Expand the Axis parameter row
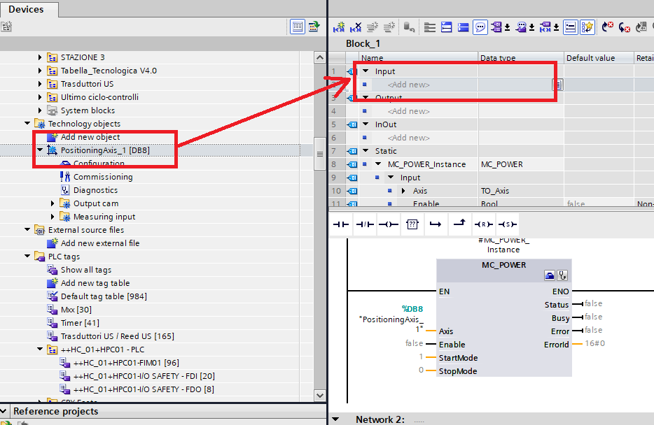654x425 pixels. 403,191
